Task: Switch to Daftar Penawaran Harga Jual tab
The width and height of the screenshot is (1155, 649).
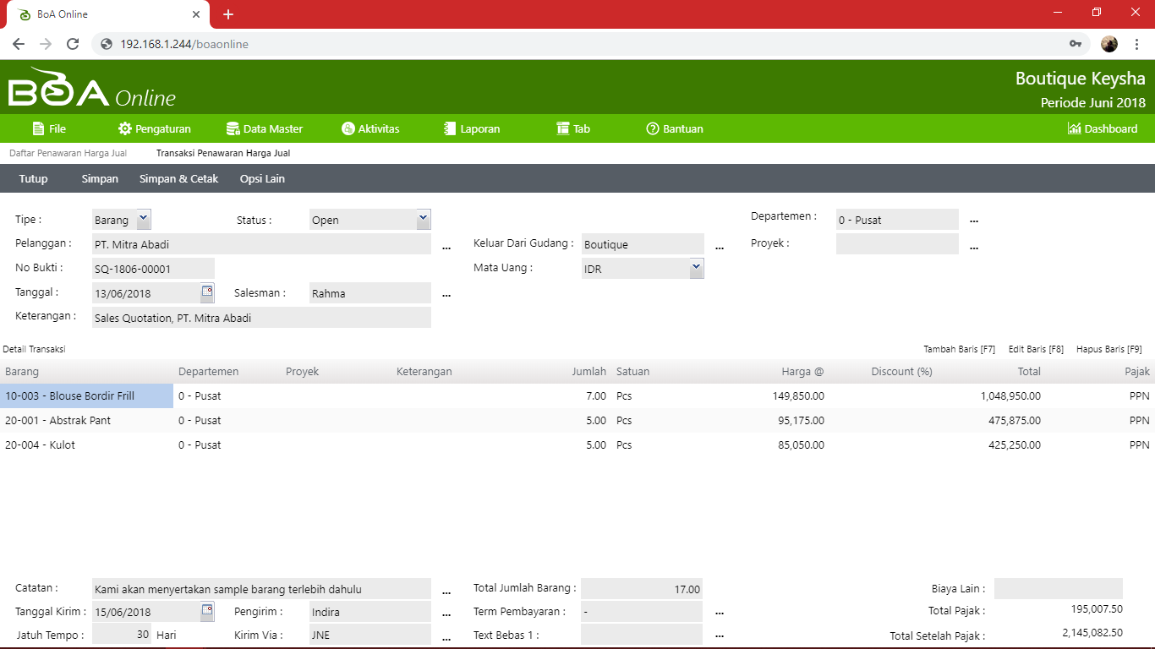Action: pyautogui.click(x=68, y=153)
